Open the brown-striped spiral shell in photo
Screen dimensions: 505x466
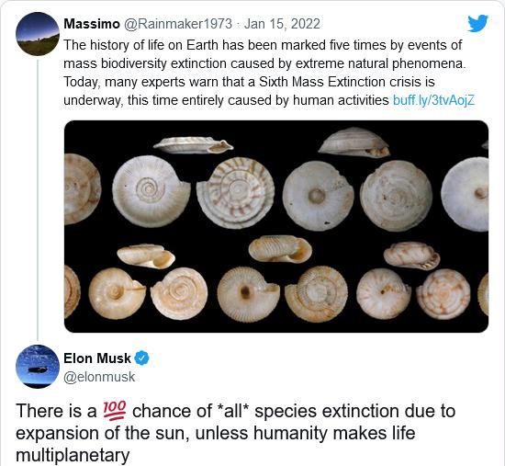point(235,193)
